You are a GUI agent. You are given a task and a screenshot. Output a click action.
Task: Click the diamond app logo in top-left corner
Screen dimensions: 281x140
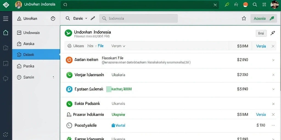pos(6,5)
